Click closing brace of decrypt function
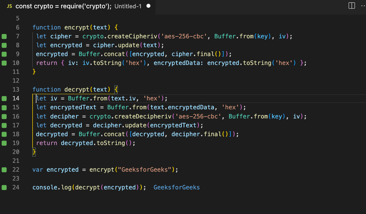 point(34,152)
